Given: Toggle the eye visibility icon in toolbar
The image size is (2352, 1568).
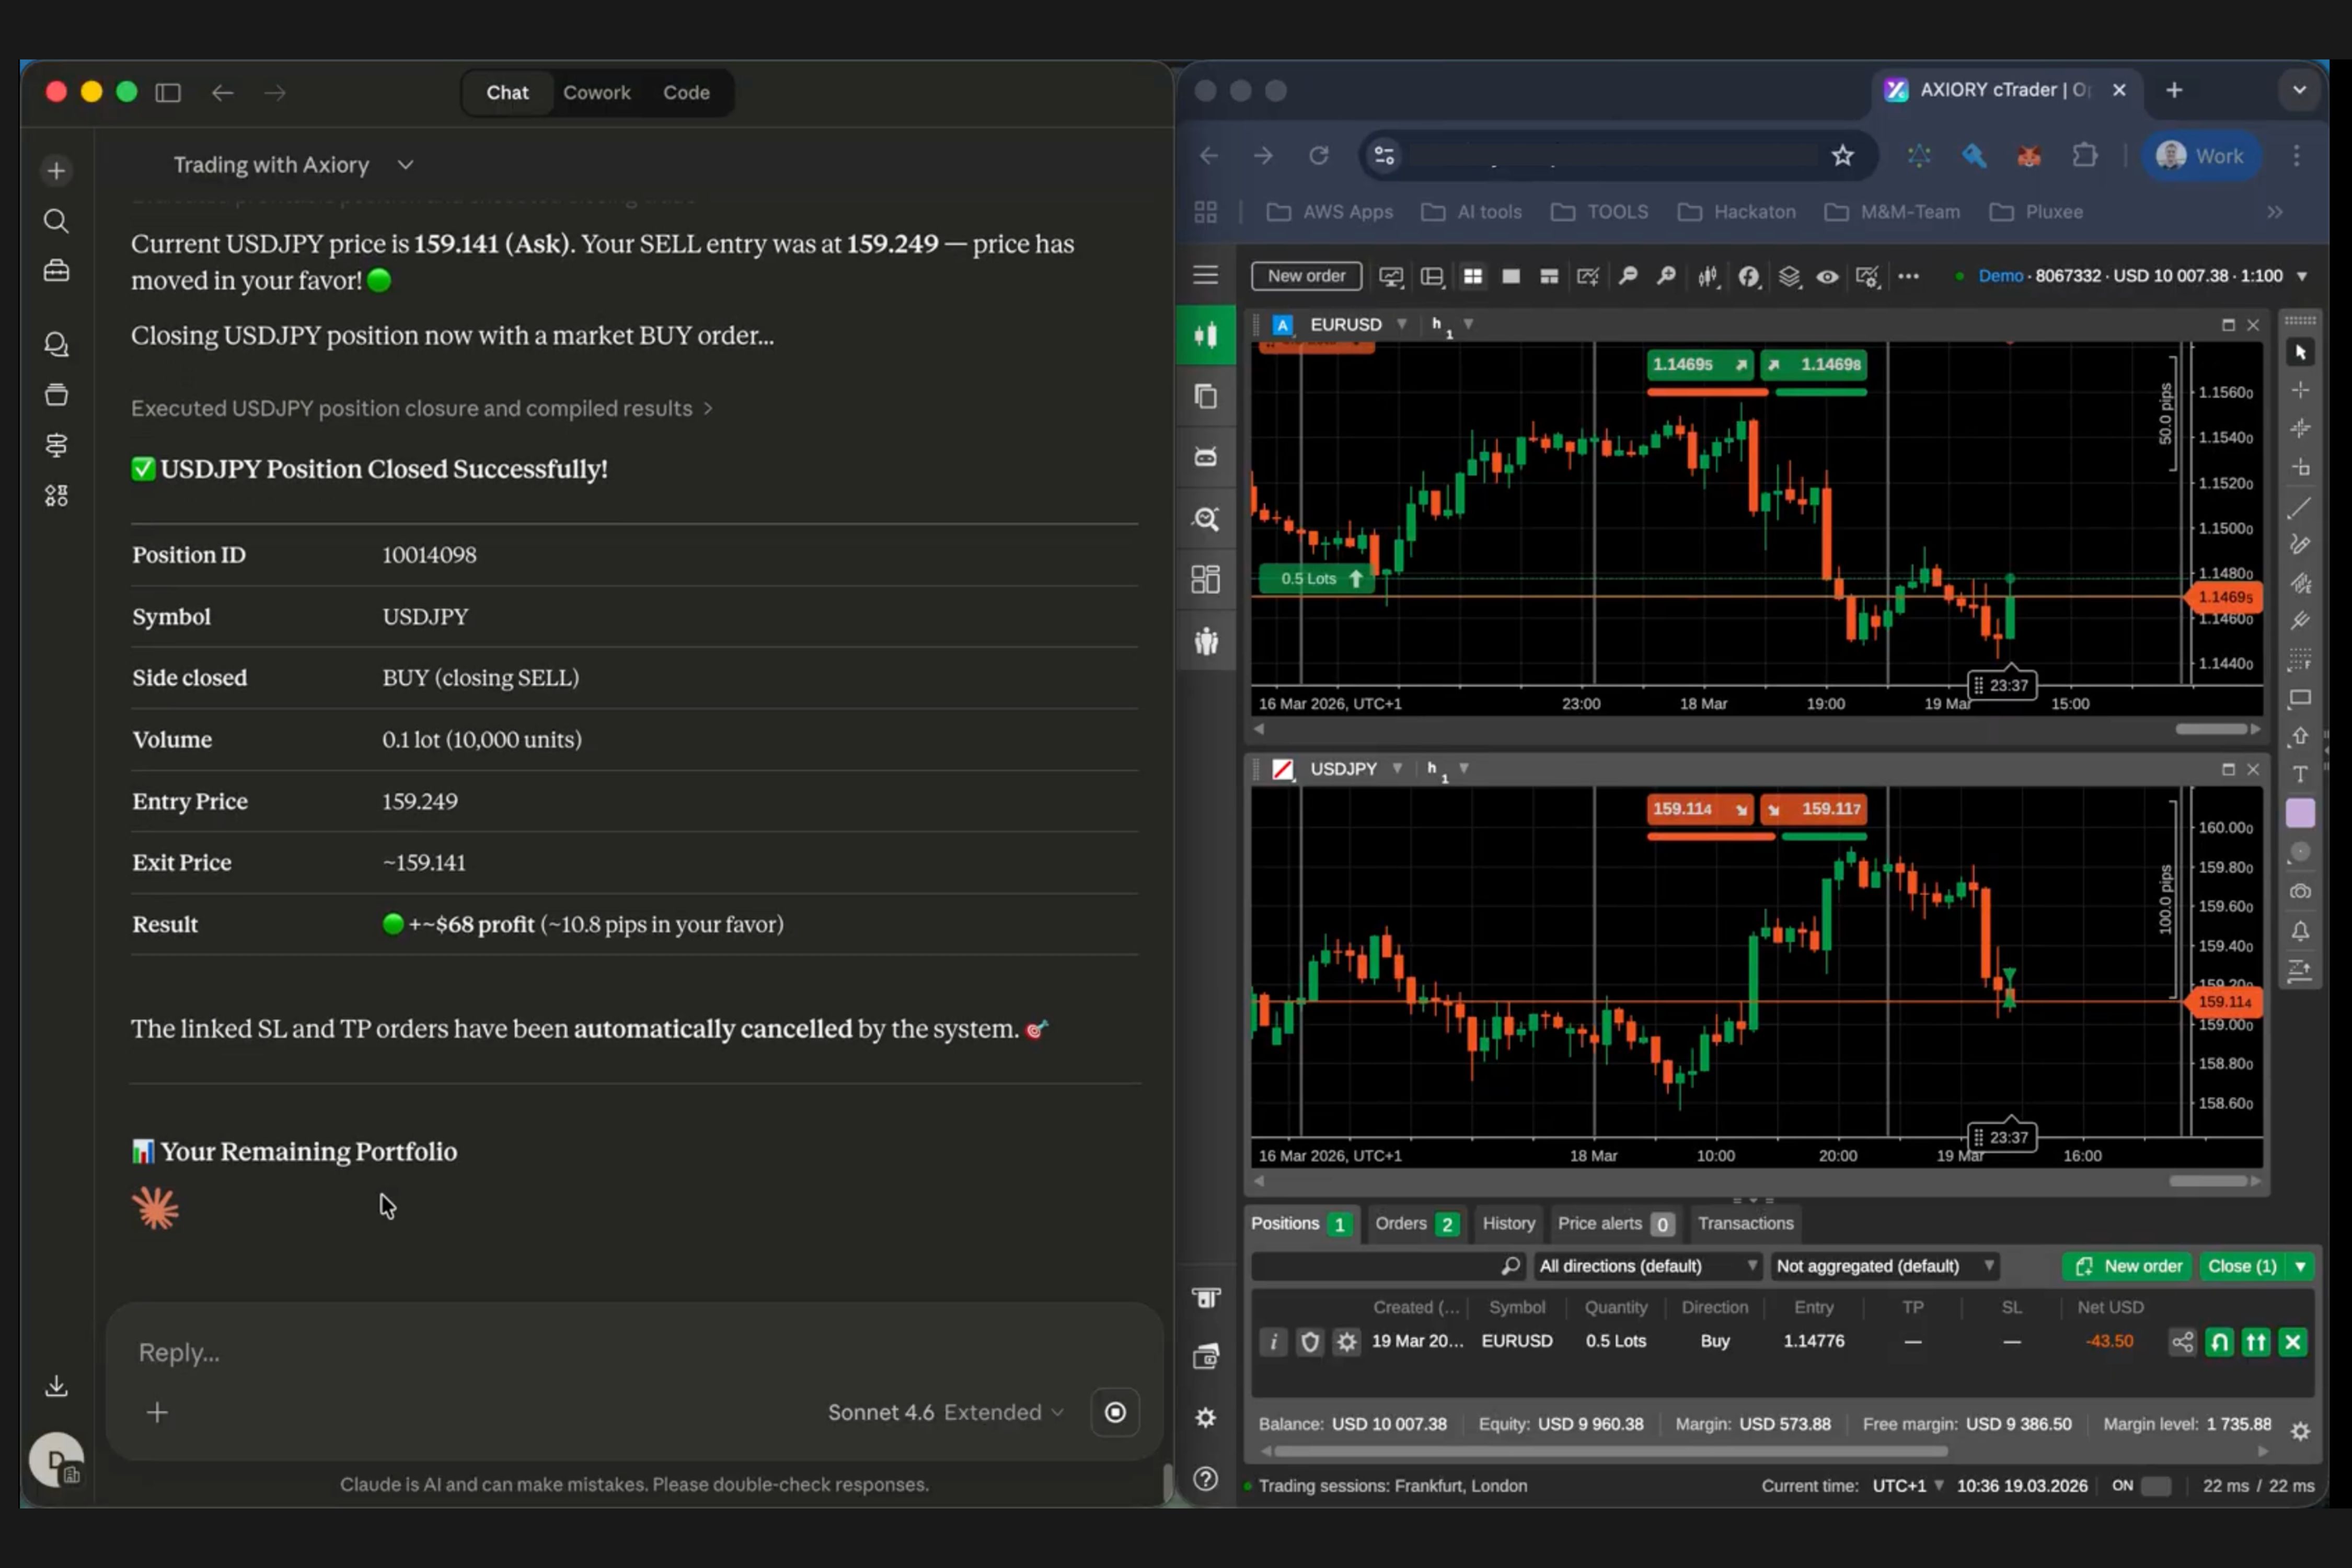Looking at the screenshot, I should [x=1827, y=276].
